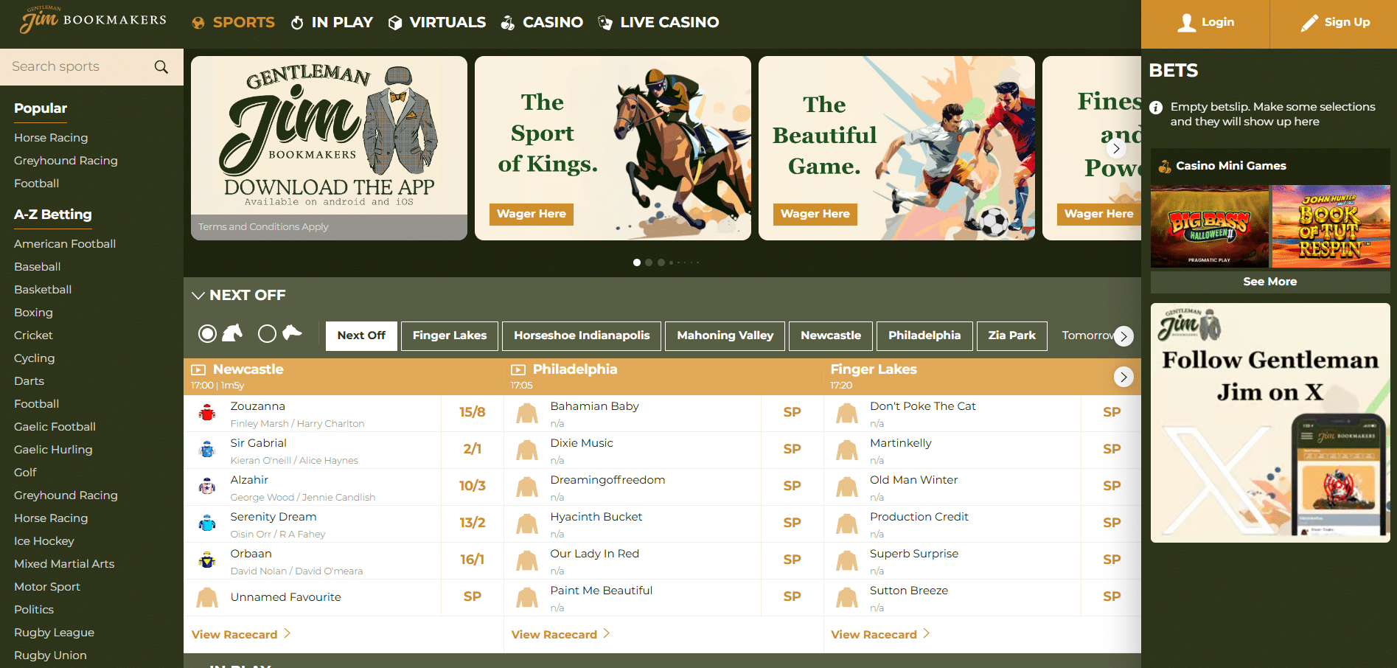Open the Finger Lakes View Racecard link
Viewport: 1397px width, 668px height.
pos(880,635)
